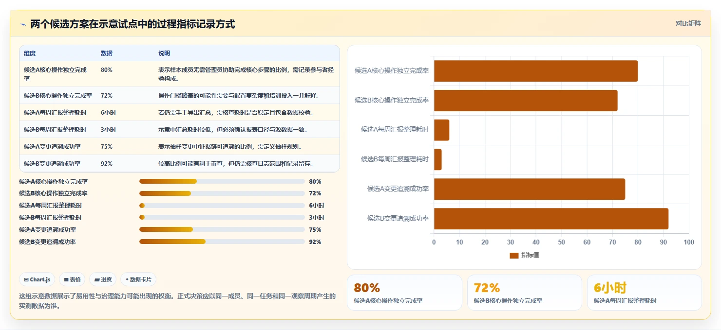Click the 进度 tag chip
The width and height of the screenshot is (721, 330).
coord(103,279)
